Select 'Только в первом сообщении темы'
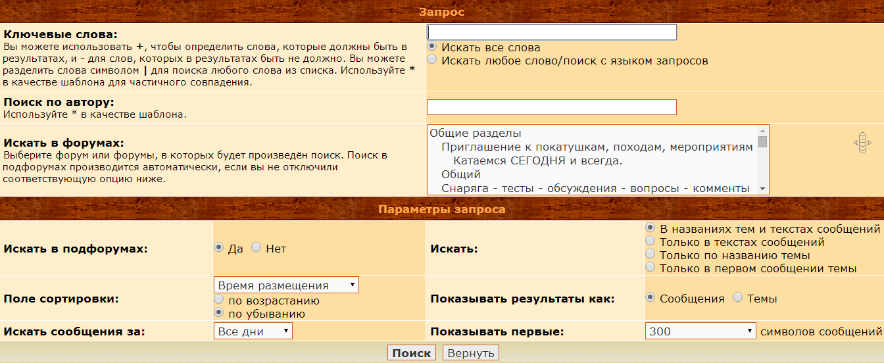 pyautogui.click(x=651, y=268)
